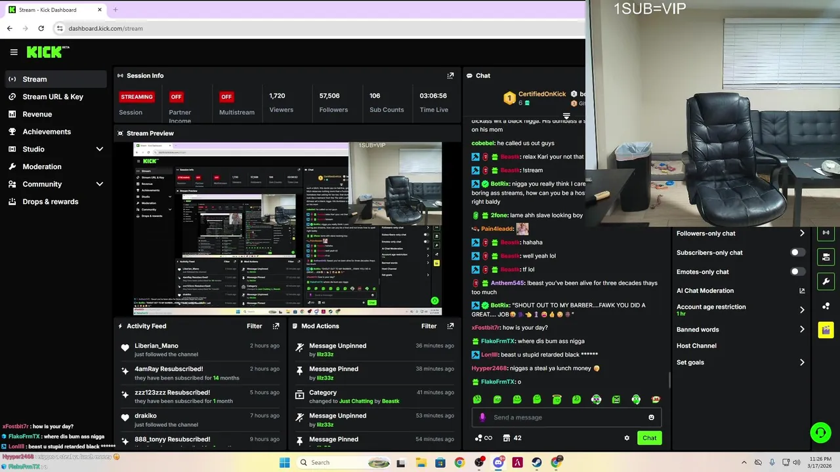Pop out the Mod Actions panel
This screenshot has height=472, width=840.
pyautogui.click(x=450, y=326)
